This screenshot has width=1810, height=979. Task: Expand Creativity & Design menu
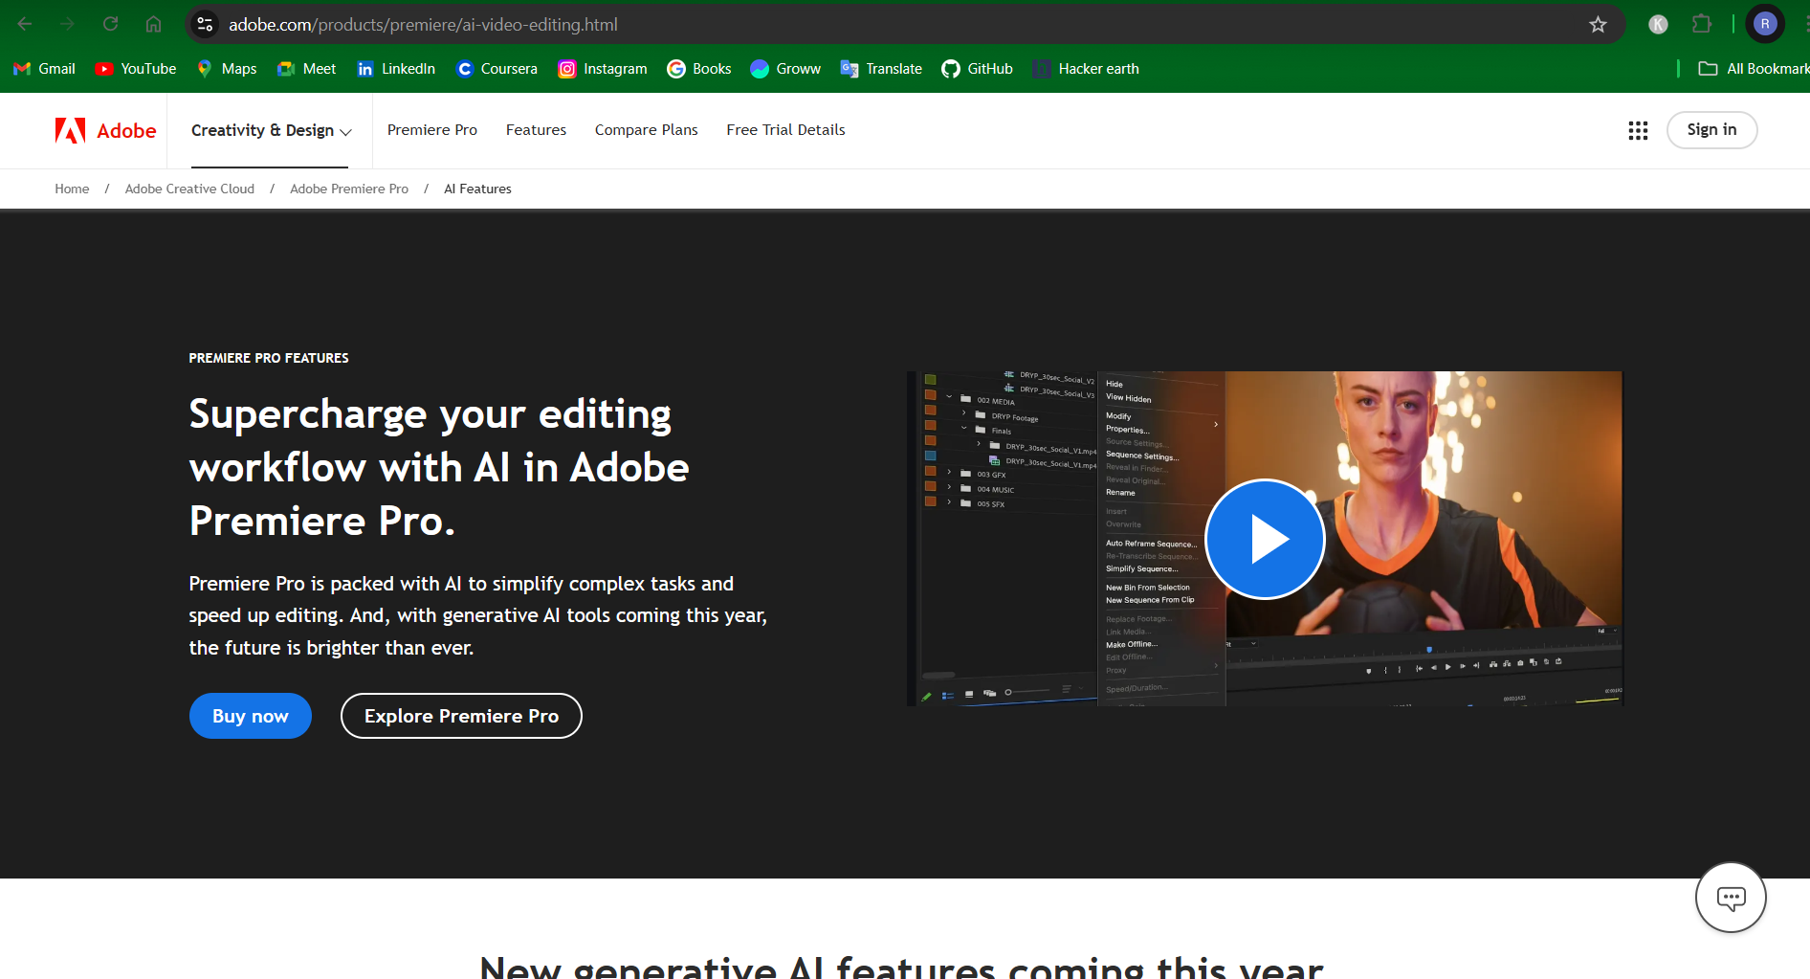pos(272,130)
